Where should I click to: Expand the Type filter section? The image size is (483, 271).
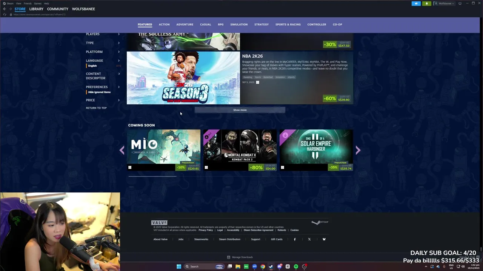pos(103,43)
